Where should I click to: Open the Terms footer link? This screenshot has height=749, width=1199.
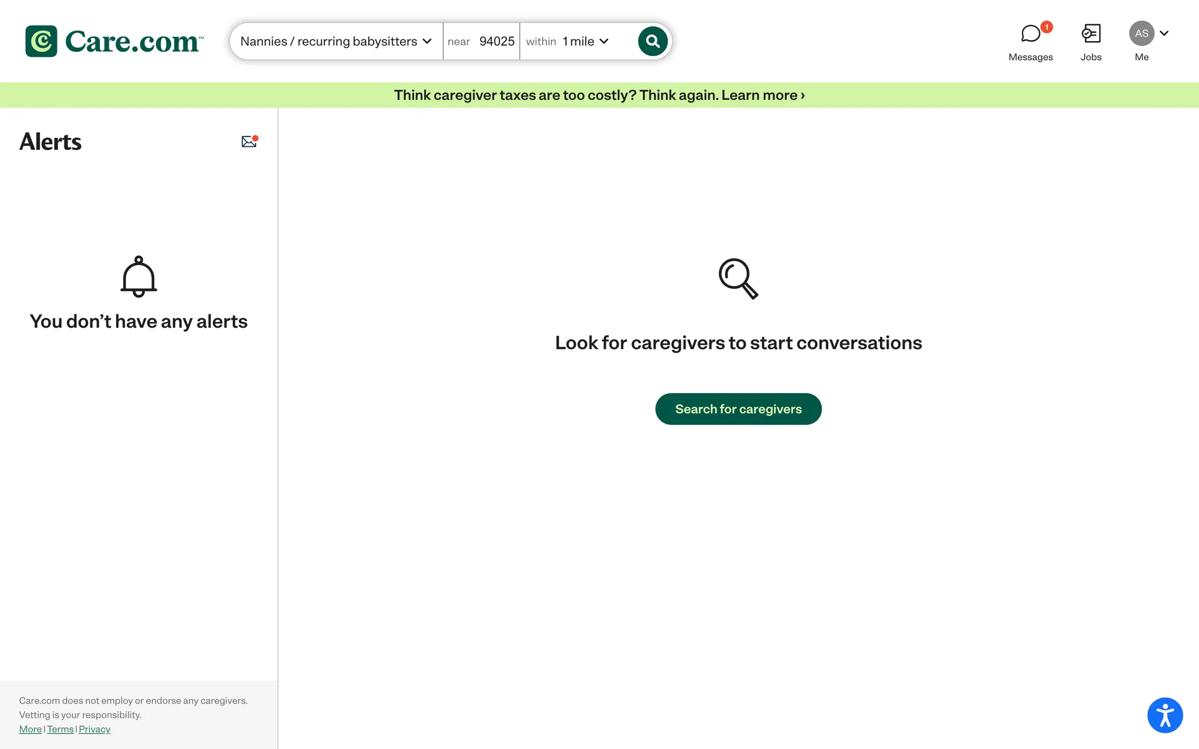click(60, 729)
